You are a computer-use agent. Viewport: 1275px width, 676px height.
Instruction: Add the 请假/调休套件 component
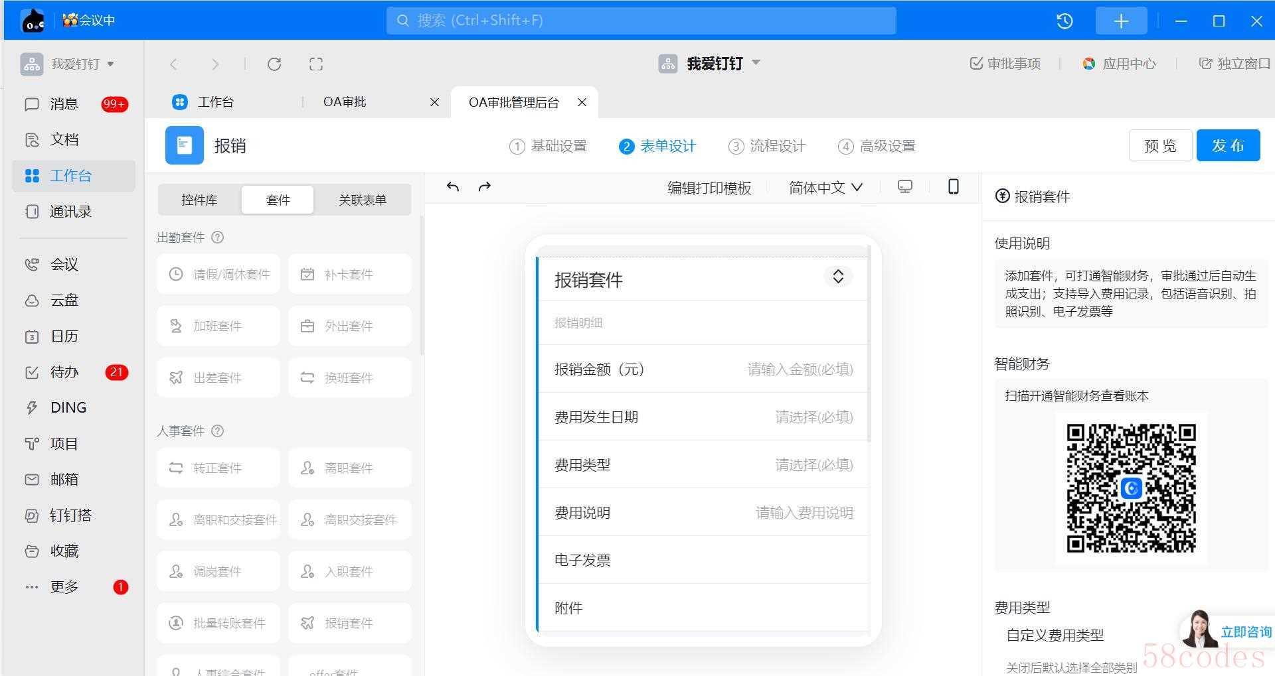(218, 274)
